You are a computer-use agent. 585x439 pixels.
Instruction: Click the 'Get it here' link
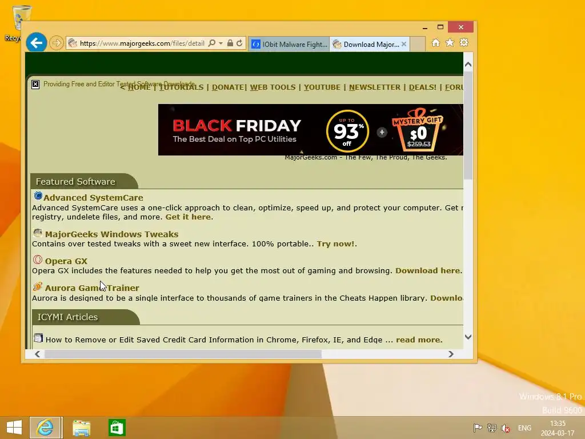pos(188,217)
